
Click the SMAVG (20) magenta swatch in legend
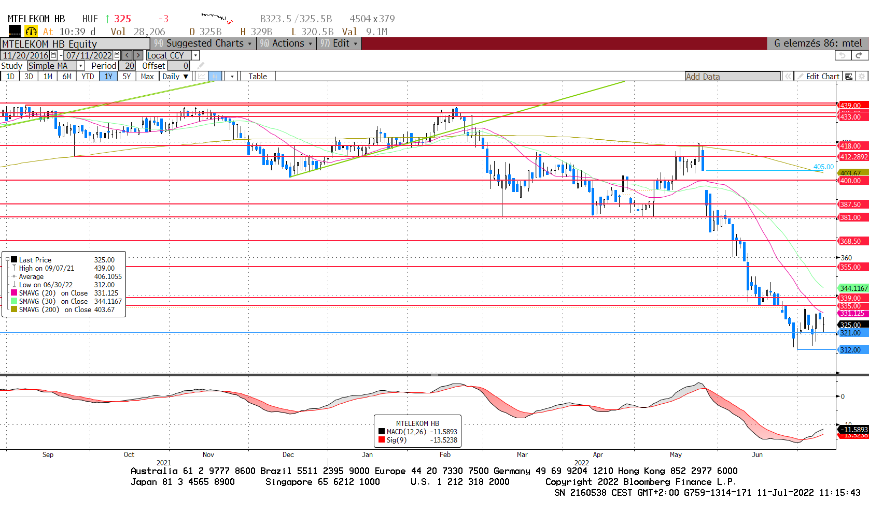[x=14, y=293]
